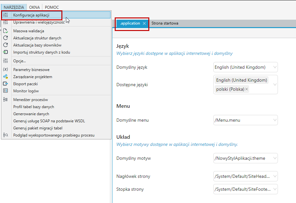Click the refresh icon for Aktualizacja struktur danych
Screen dimensions: 296x203
pos(5,38)
